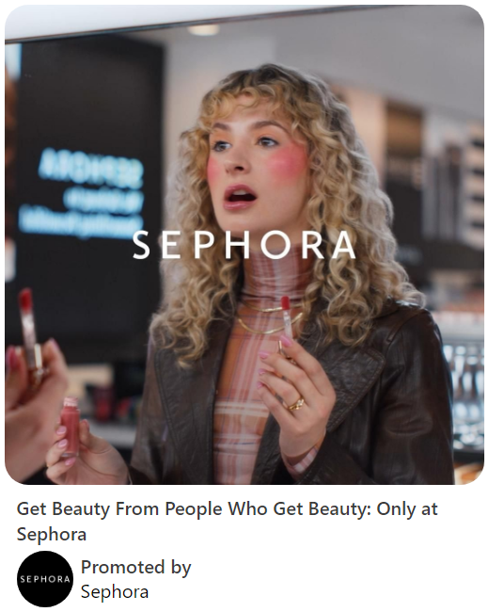This screenshot has height=612, width=489.
Task: Click the lipstick held by the hand at left edge
Action: coord(30,336)
